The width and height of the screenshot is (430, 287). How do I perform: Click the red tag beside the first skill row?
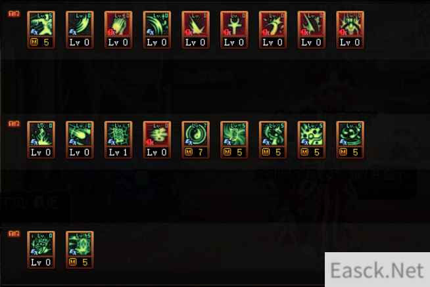click(x=14, y=14)
